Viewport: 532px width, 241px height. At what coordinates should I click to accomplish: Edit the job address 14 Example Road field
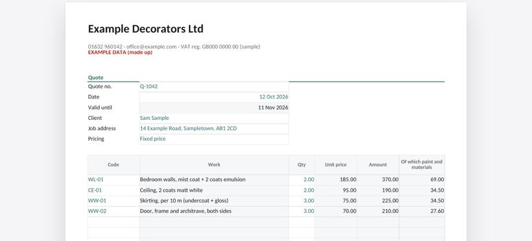214,128
